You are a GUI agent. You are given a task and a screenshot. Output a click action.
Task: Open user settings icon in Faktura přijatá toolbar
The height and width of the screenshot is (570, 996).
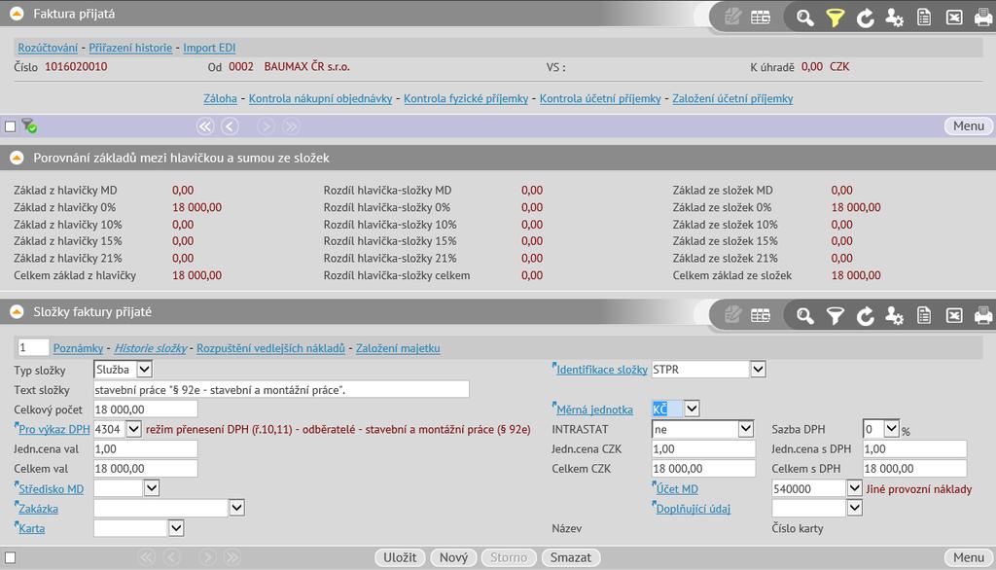click(895, 18)
